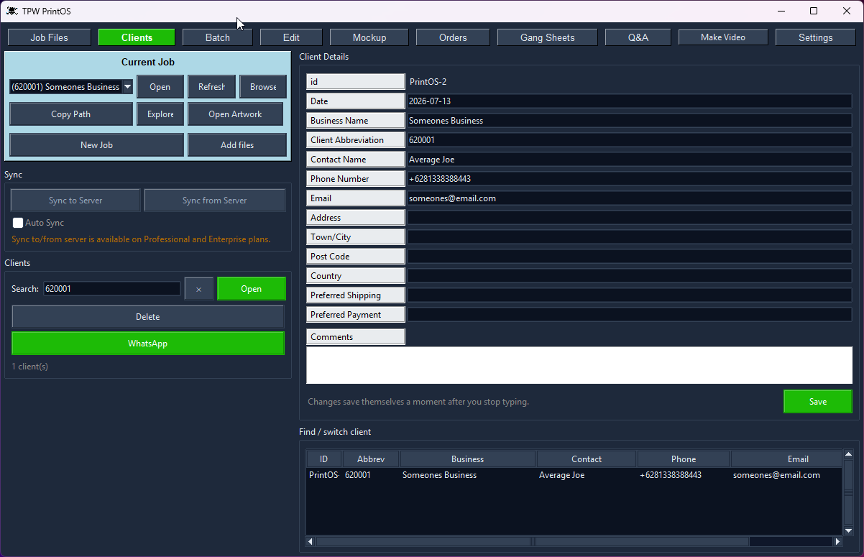The width and height of the screenshot is (864, 557).
Task: Click the table vertical scrollbar down arrow
Action: (848, 531)
